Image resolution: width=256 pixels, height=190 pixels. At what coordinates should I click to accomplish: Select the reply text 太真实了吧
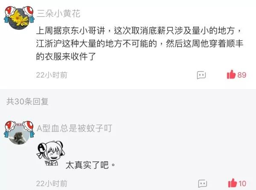click(90, 165)
